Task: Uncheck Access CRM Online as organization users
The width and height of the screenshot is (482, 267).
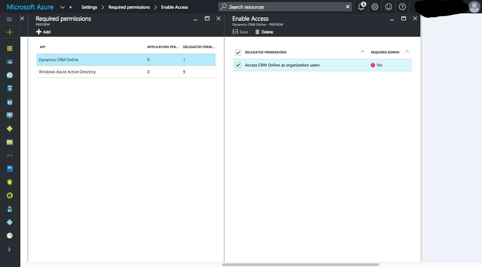Action: [x=238, y=65]
